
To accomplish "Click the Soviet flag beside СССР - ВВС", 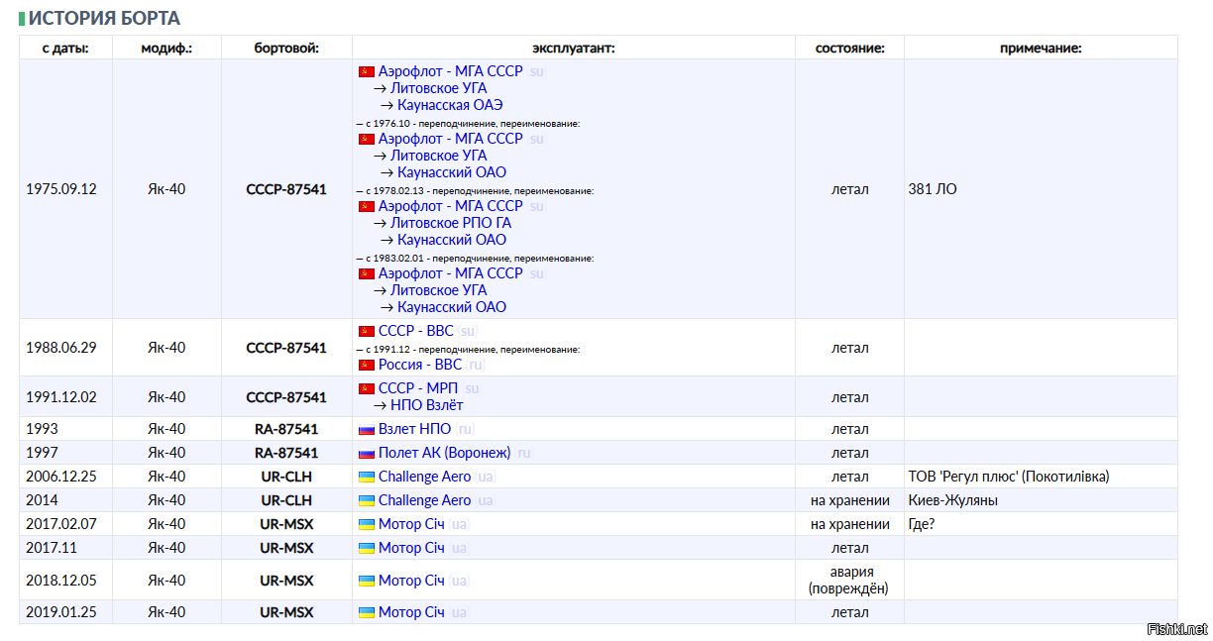I will pyautogui.click(x=366, y=331).
